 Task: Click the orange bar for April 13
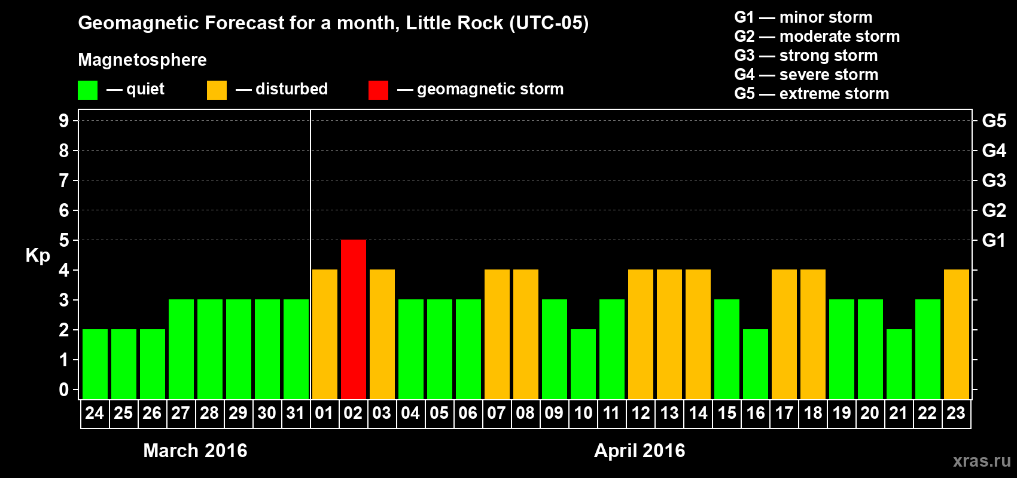pos(669,335)
